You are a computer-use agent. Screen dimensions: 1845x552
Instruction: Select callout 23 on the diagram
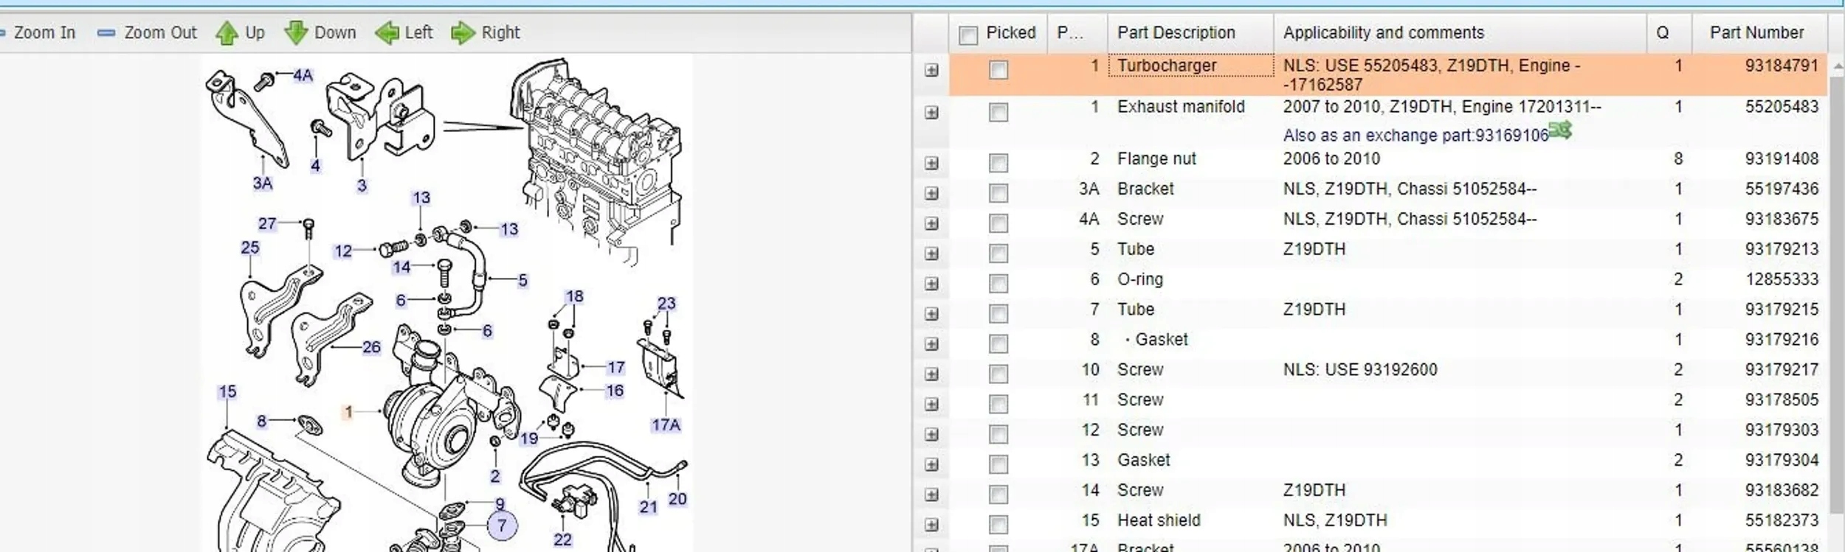[666, 304]
